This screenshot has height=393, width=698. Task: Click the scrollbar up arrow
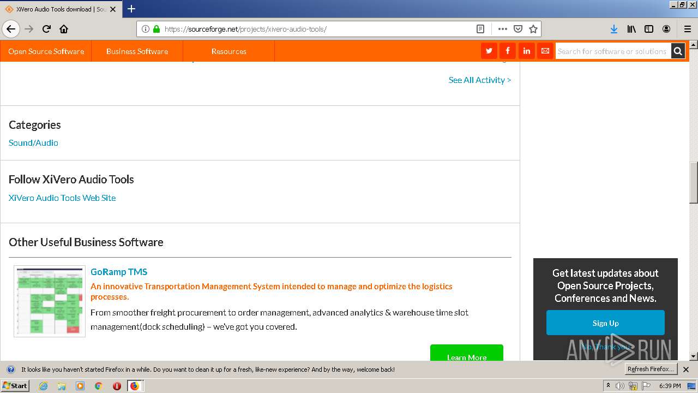click(x=694, y=44)
